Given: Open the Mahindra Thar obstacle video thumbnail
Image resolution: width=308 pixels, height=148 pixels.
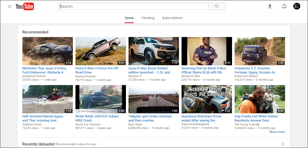Looking at the screenshot, I should tap(48, 51).
